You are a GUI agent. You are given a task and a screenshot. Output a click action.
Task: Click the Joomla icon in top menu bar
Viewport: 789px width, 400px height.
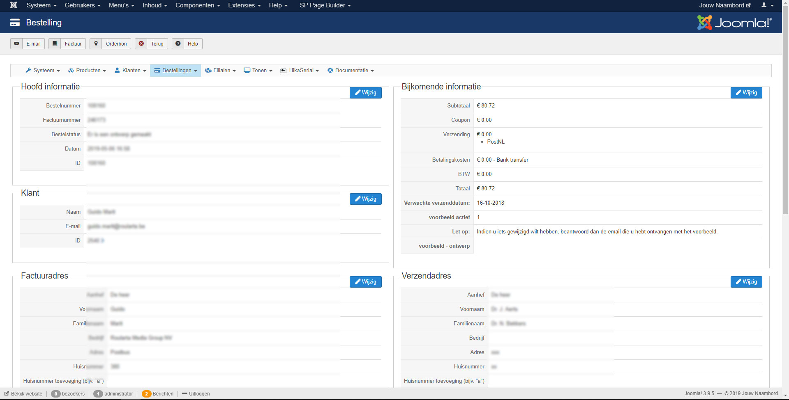(14, 5)
